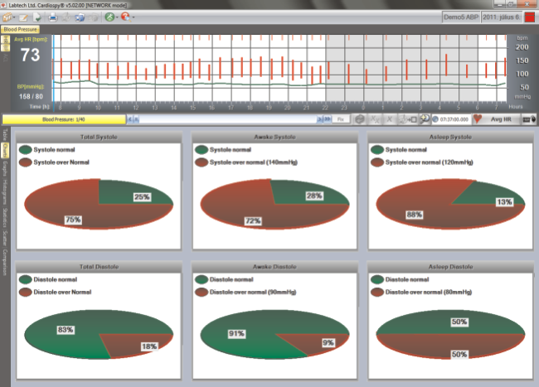The height and width of the screenshot is (387, 539).
Task: Click the green Diastole normal swatch in Asleep Diastole
Action: (377, 279)
